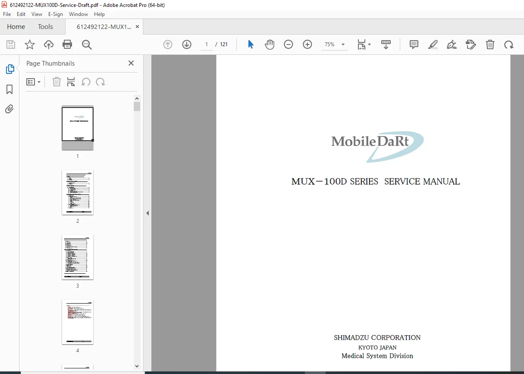524x374 pixels.
Task: Collapse the navigation pane arrow
Action: (x=147, y=213)
